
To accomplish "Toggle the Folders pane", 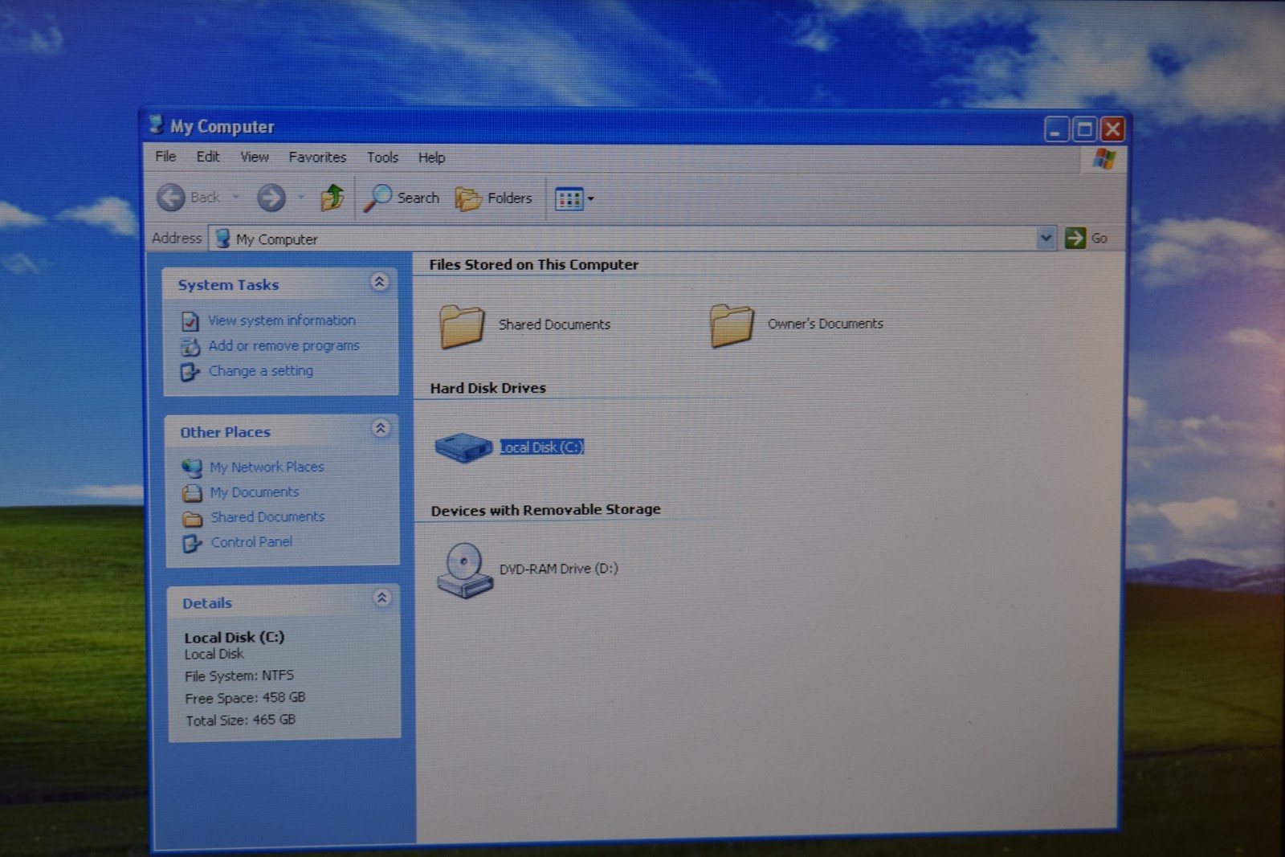I will [494, 198].
